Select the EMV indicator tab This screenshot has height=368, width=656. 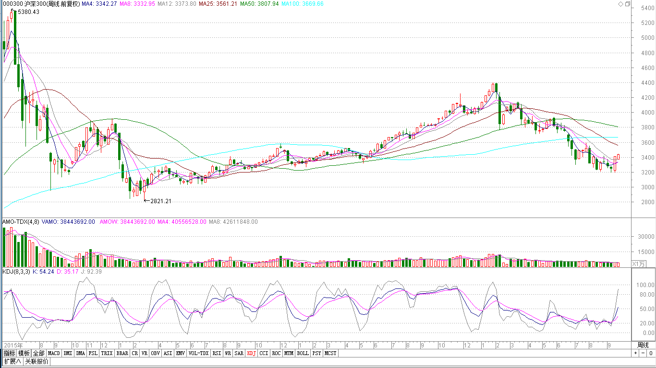pos(181,354)
